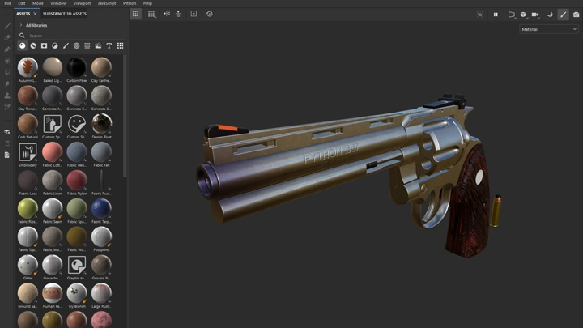Click the crossed-out visibility icon at top right

tap(479, 15)
